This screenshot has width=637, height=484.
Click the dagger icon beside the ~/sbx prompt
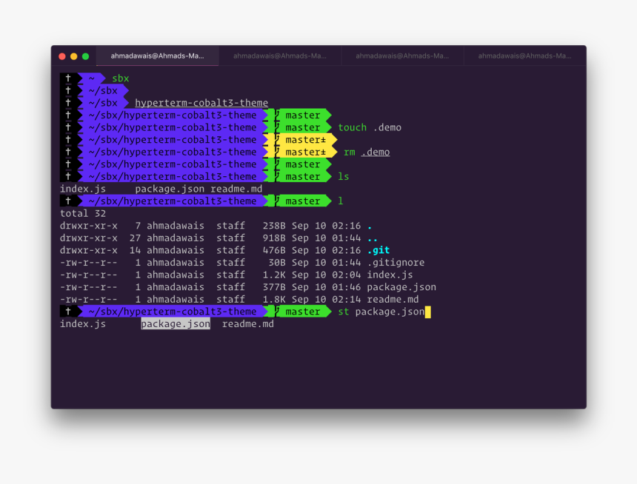[x=67, y=90]
